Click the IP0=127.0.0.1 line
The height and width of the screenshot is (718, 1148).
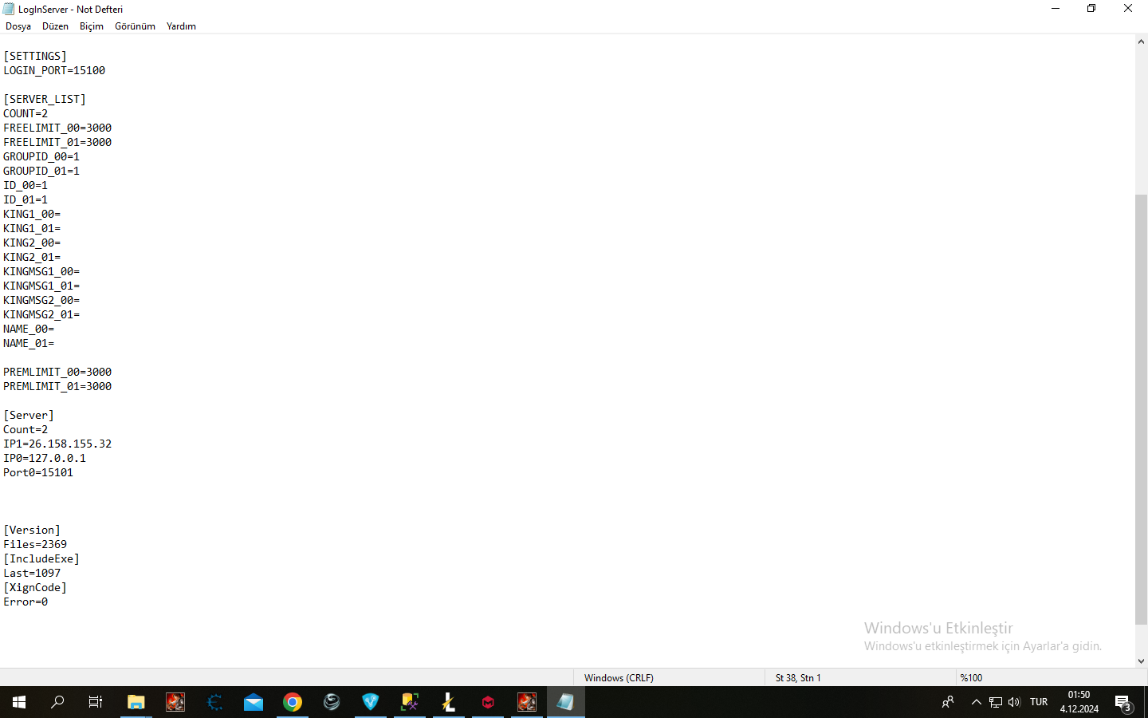click(x=45, y=458)
